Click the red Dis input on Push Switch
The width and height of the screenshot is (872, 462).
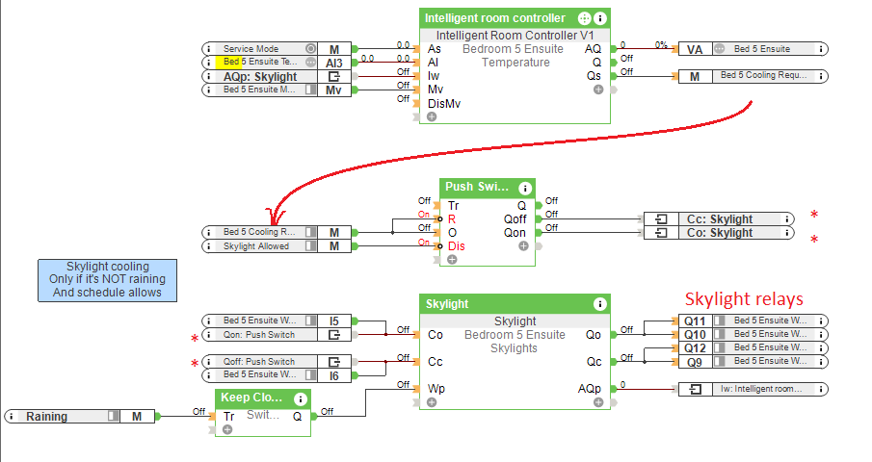pyautogui.click(x=456, y=246)
